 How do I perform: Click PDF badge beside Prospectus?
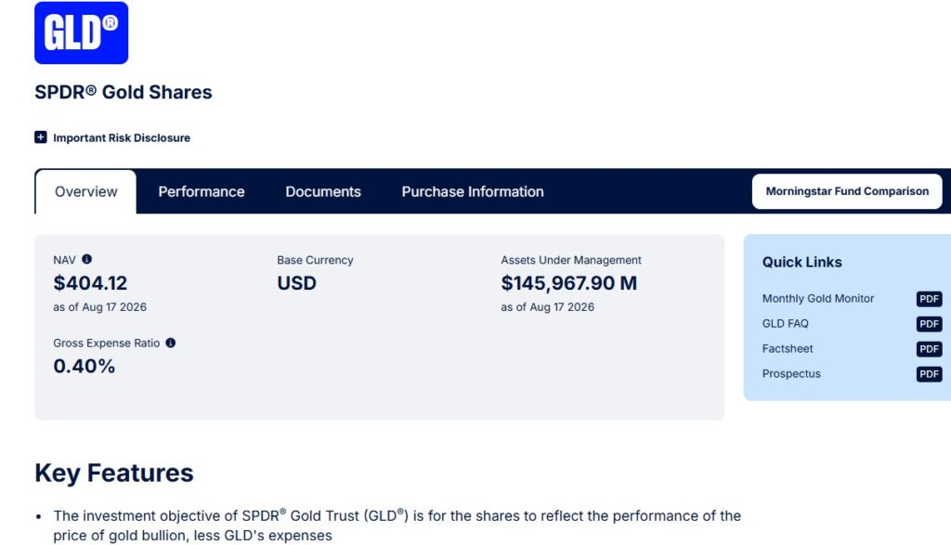(929, 374)
